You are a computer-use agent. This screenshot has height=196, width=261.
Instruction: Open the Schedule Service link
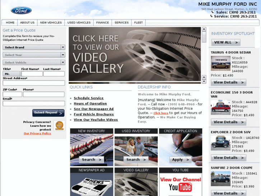(89, 98)
